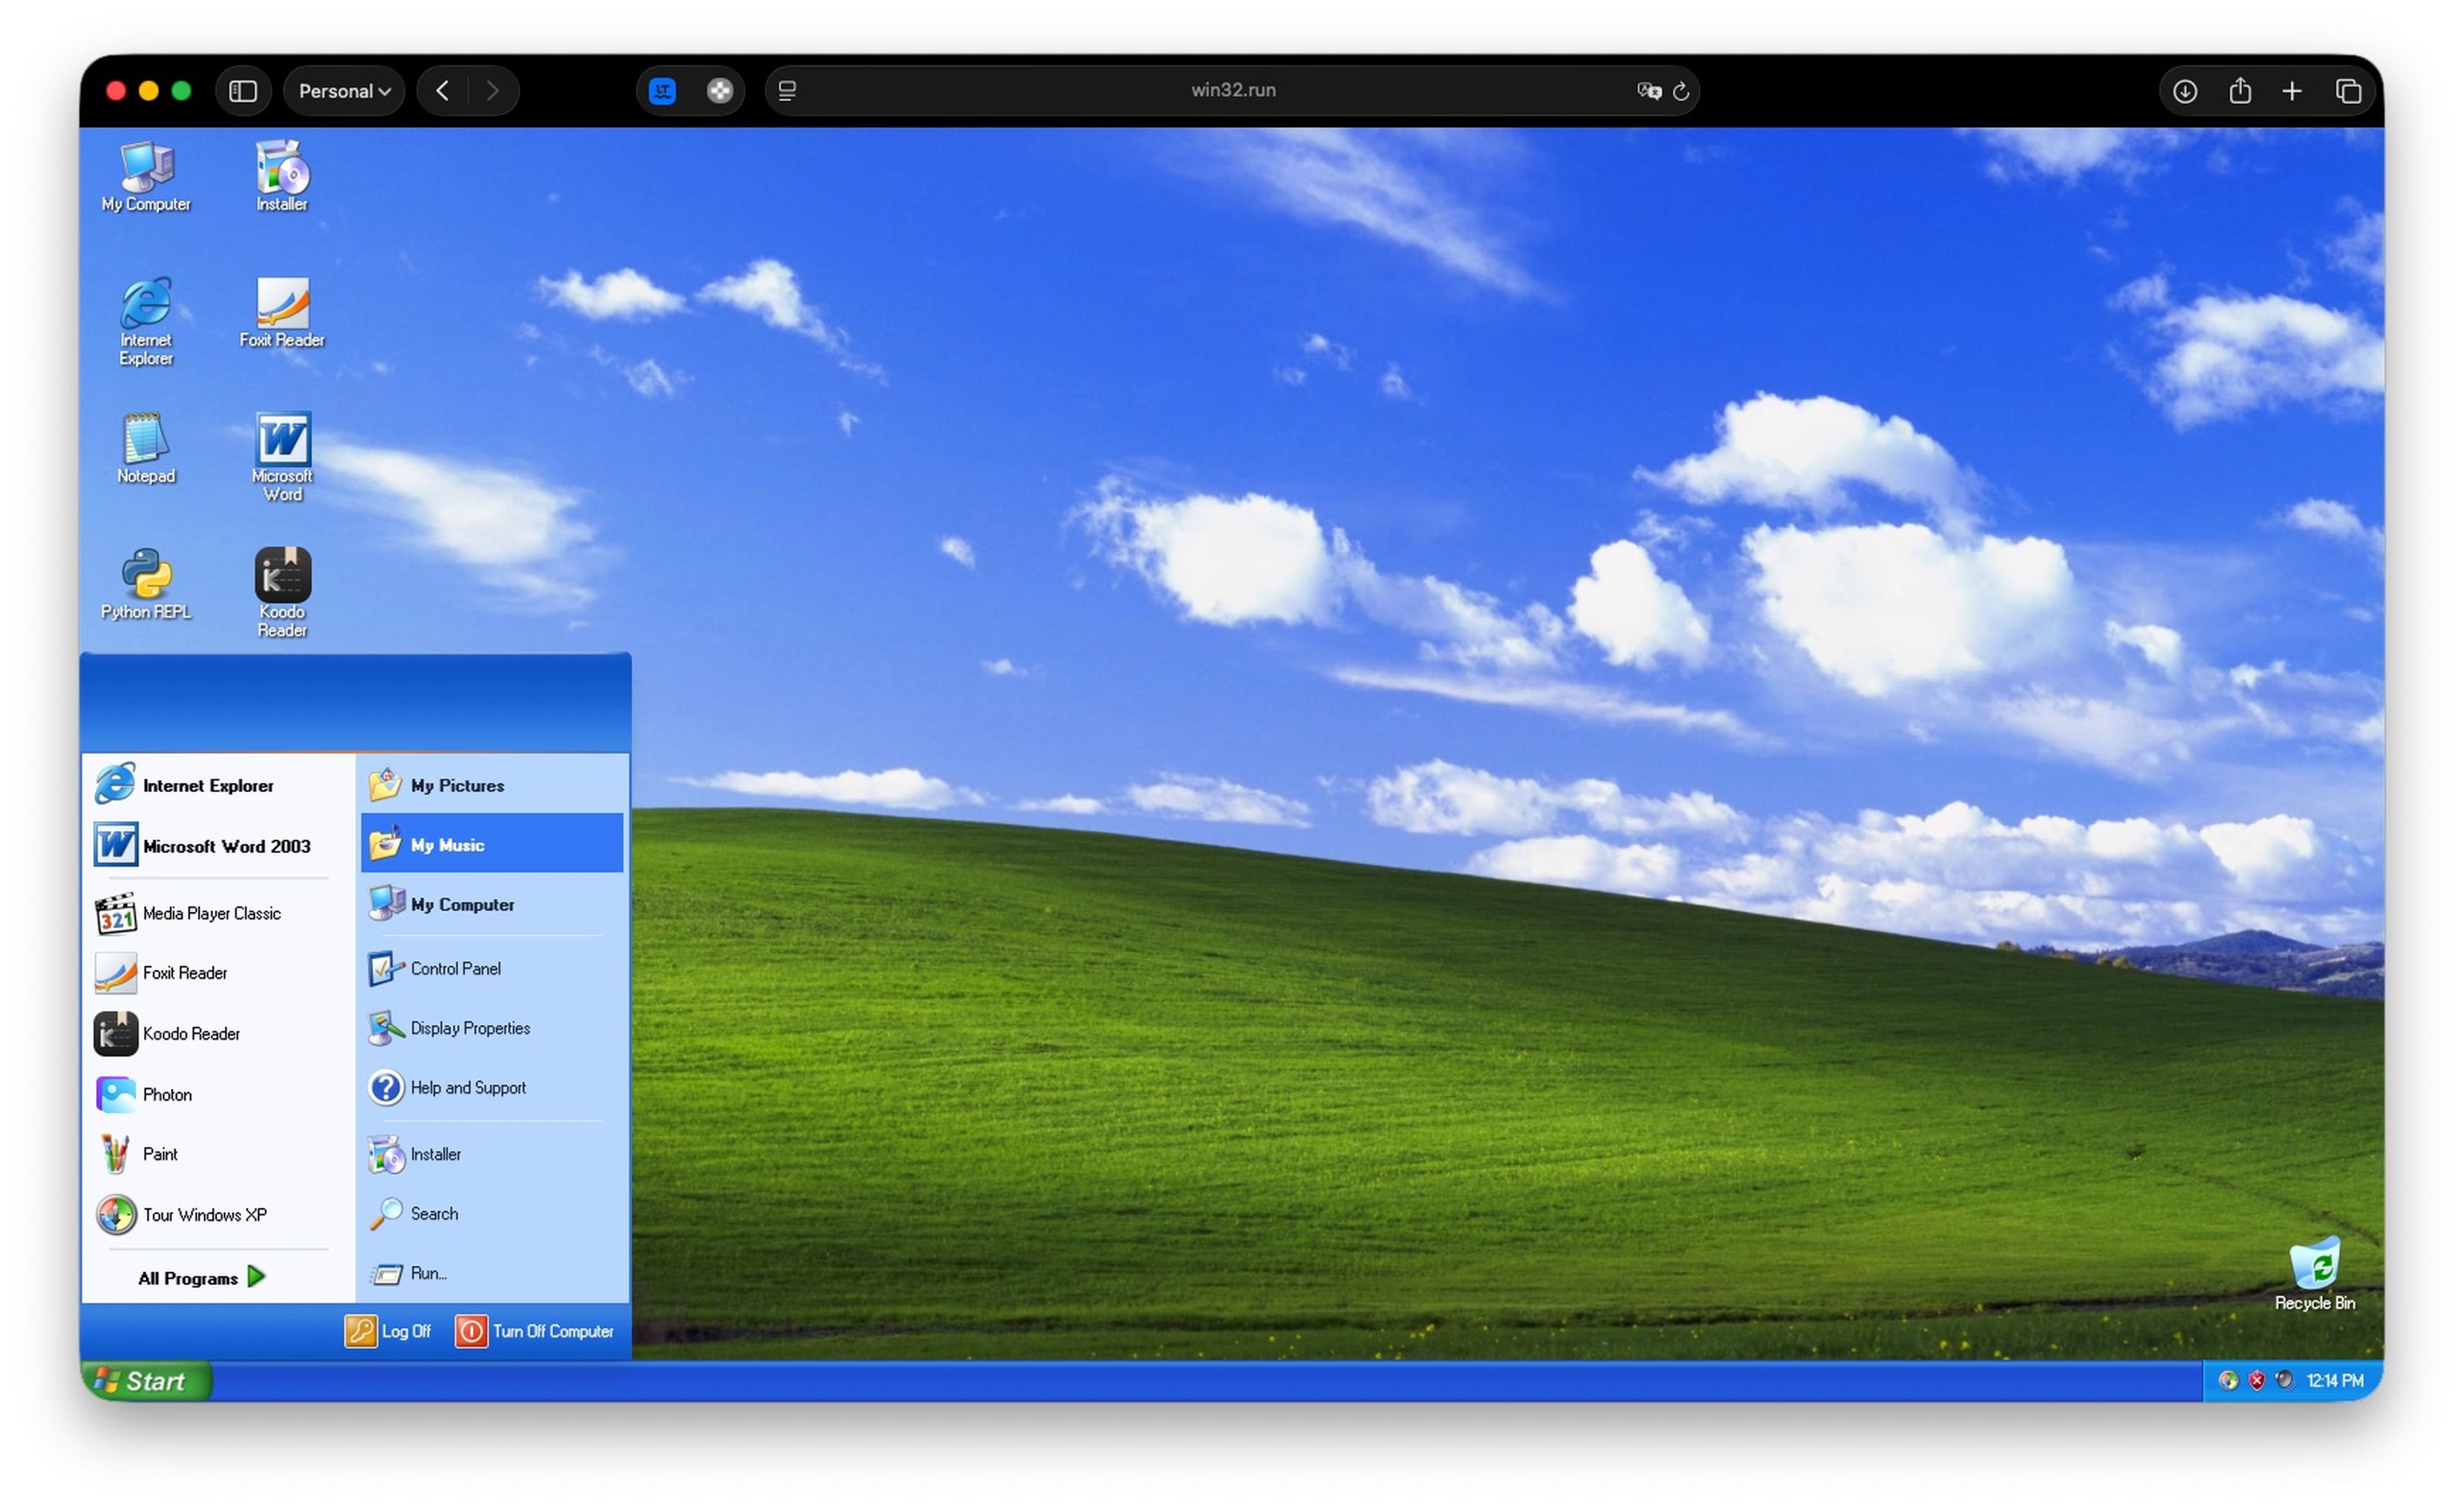Click the win32.run address bar

pos(1232,91)
